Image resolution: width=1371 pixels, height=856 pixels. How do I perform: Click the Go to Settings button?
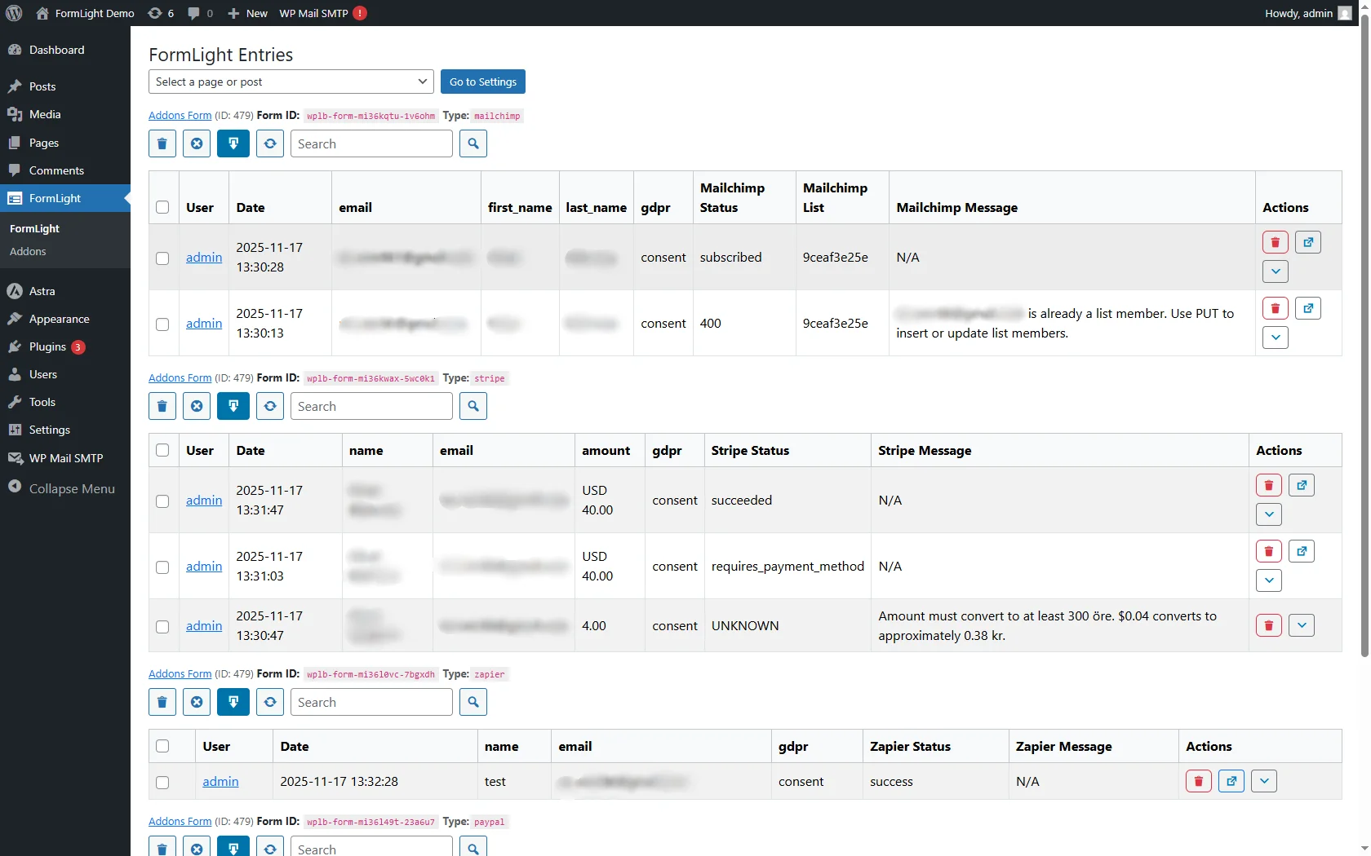pos(483,82)
